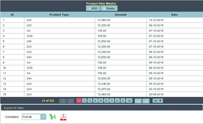This screenshot has width=203, height=124.
Task: Select page 5 in paginator
Action: tap(101, 101)
